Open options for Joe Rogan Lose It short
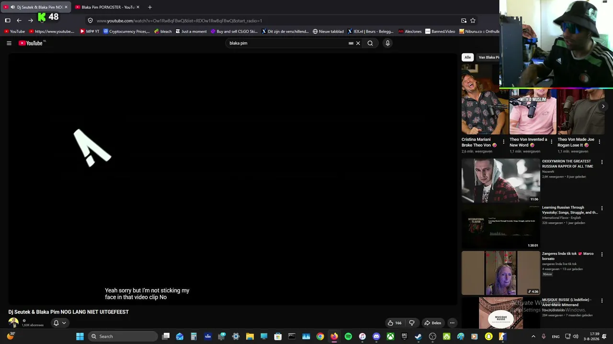This screenshot has height=344, width=613. pyautogui.click(x=599, y=142)
